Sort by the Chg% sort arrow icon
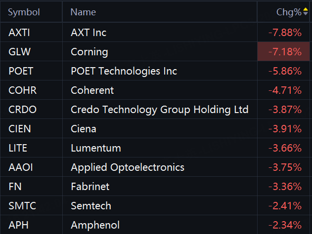 tap(306, 11)
